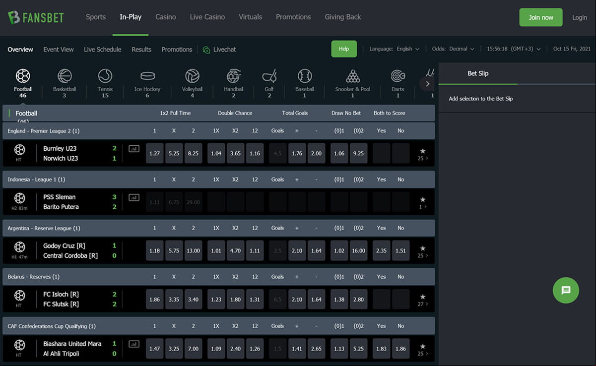Click the Join now button
This screenshot has height=366, width=596.
click(541, 17)
